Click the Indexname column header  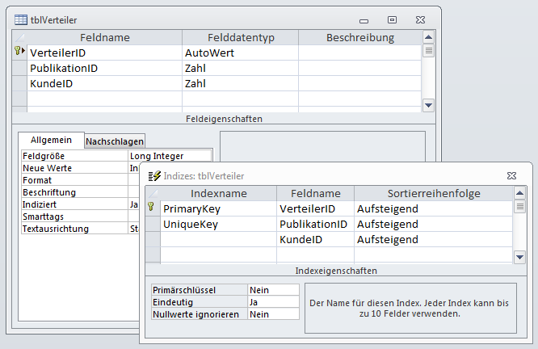pyautogui.click(x=219, y=194)
